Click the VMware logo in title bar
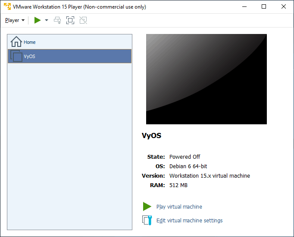 click(x=7, y=6)
